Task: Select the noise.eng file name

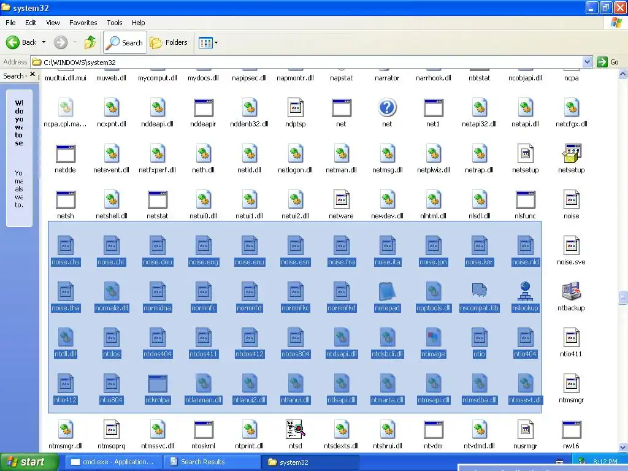Action: (204, 262)
